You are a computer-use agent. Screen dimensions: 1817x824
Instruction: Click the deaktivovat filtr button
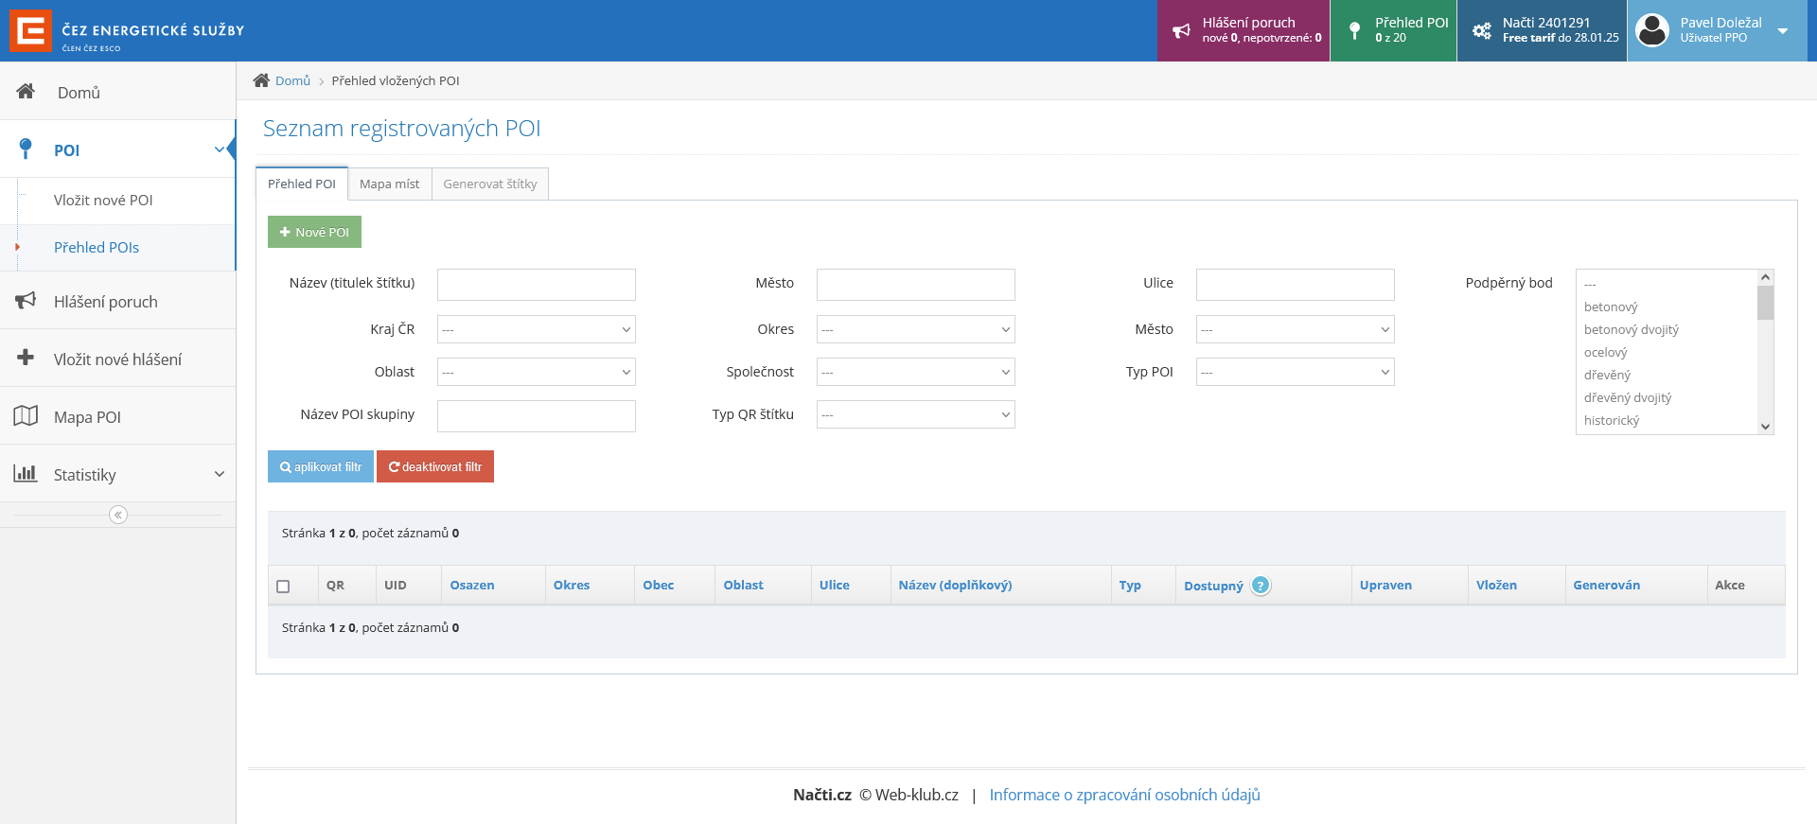(x=435, y=466)
